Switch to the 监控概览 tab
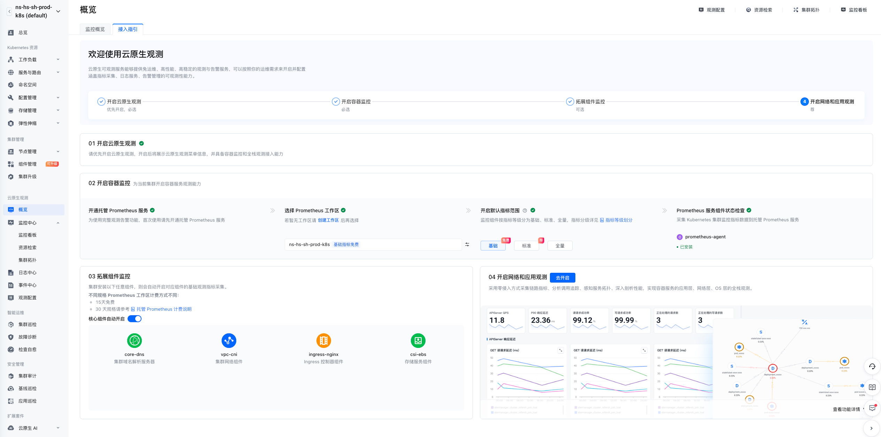The image size is (881, 437). 95,29
